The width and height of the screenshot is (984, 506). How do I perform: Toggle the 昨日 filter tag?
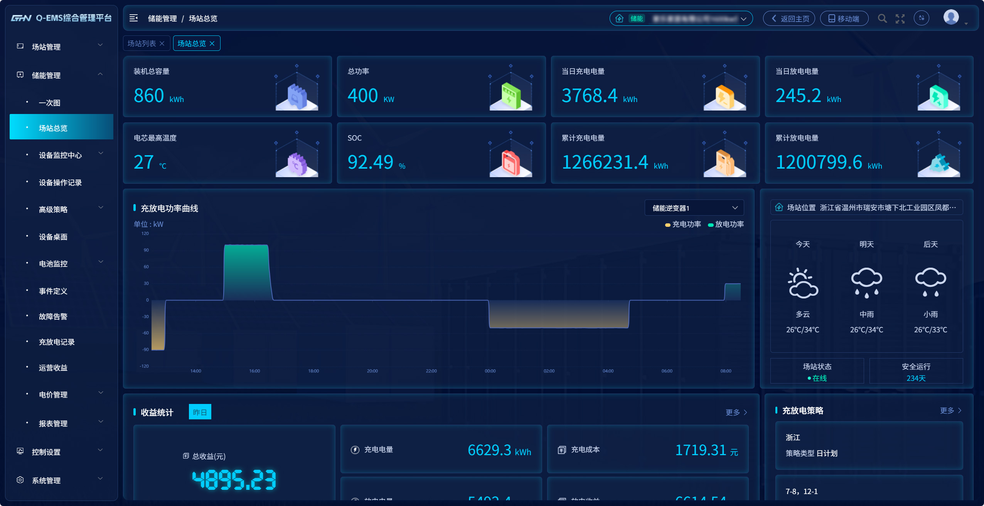[200, 412]
